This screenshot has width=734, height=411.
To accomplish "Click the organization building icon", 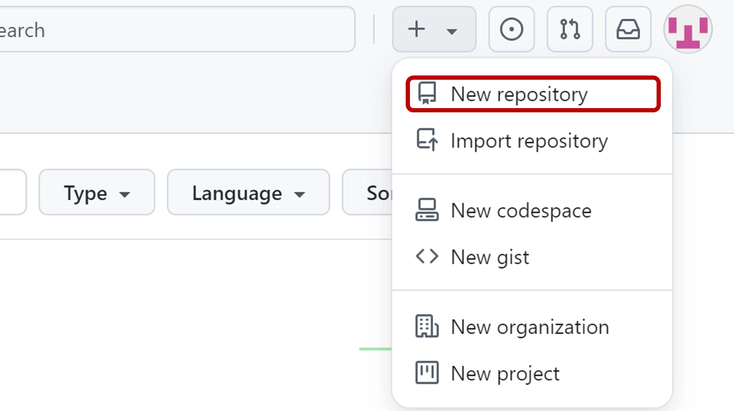I will point(427,326).
